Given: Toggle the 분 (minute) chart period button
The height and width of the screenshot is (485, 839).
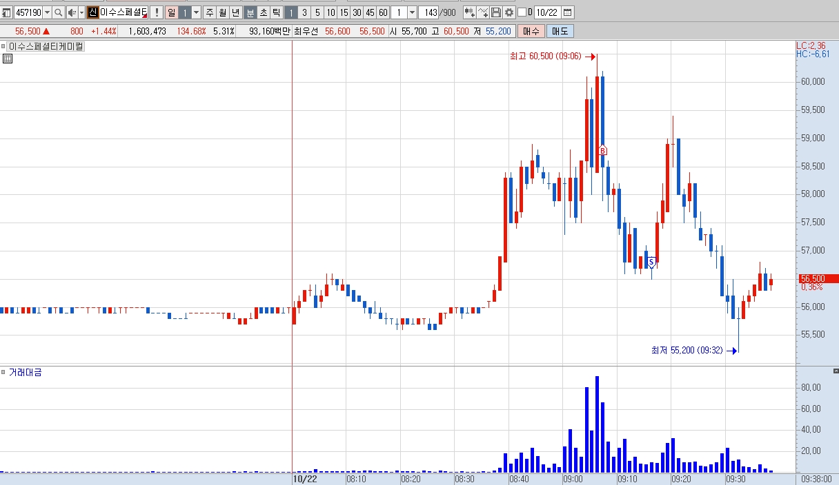Looking at the screenshot, I should [x=250, y=12].
